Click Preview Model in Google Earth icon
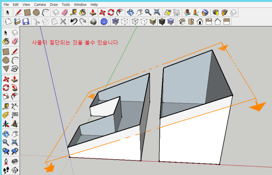The image size is (272, 175). pyautogui.click(x=205, y=12)
